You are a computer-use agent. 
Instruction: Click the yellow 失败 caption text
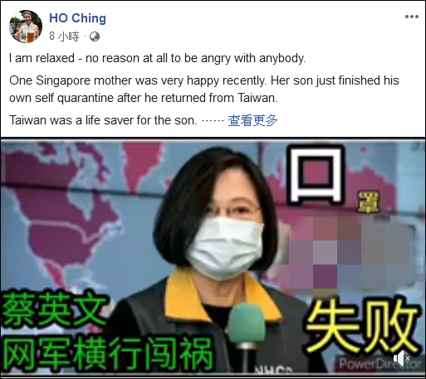(x=360, y=325)
